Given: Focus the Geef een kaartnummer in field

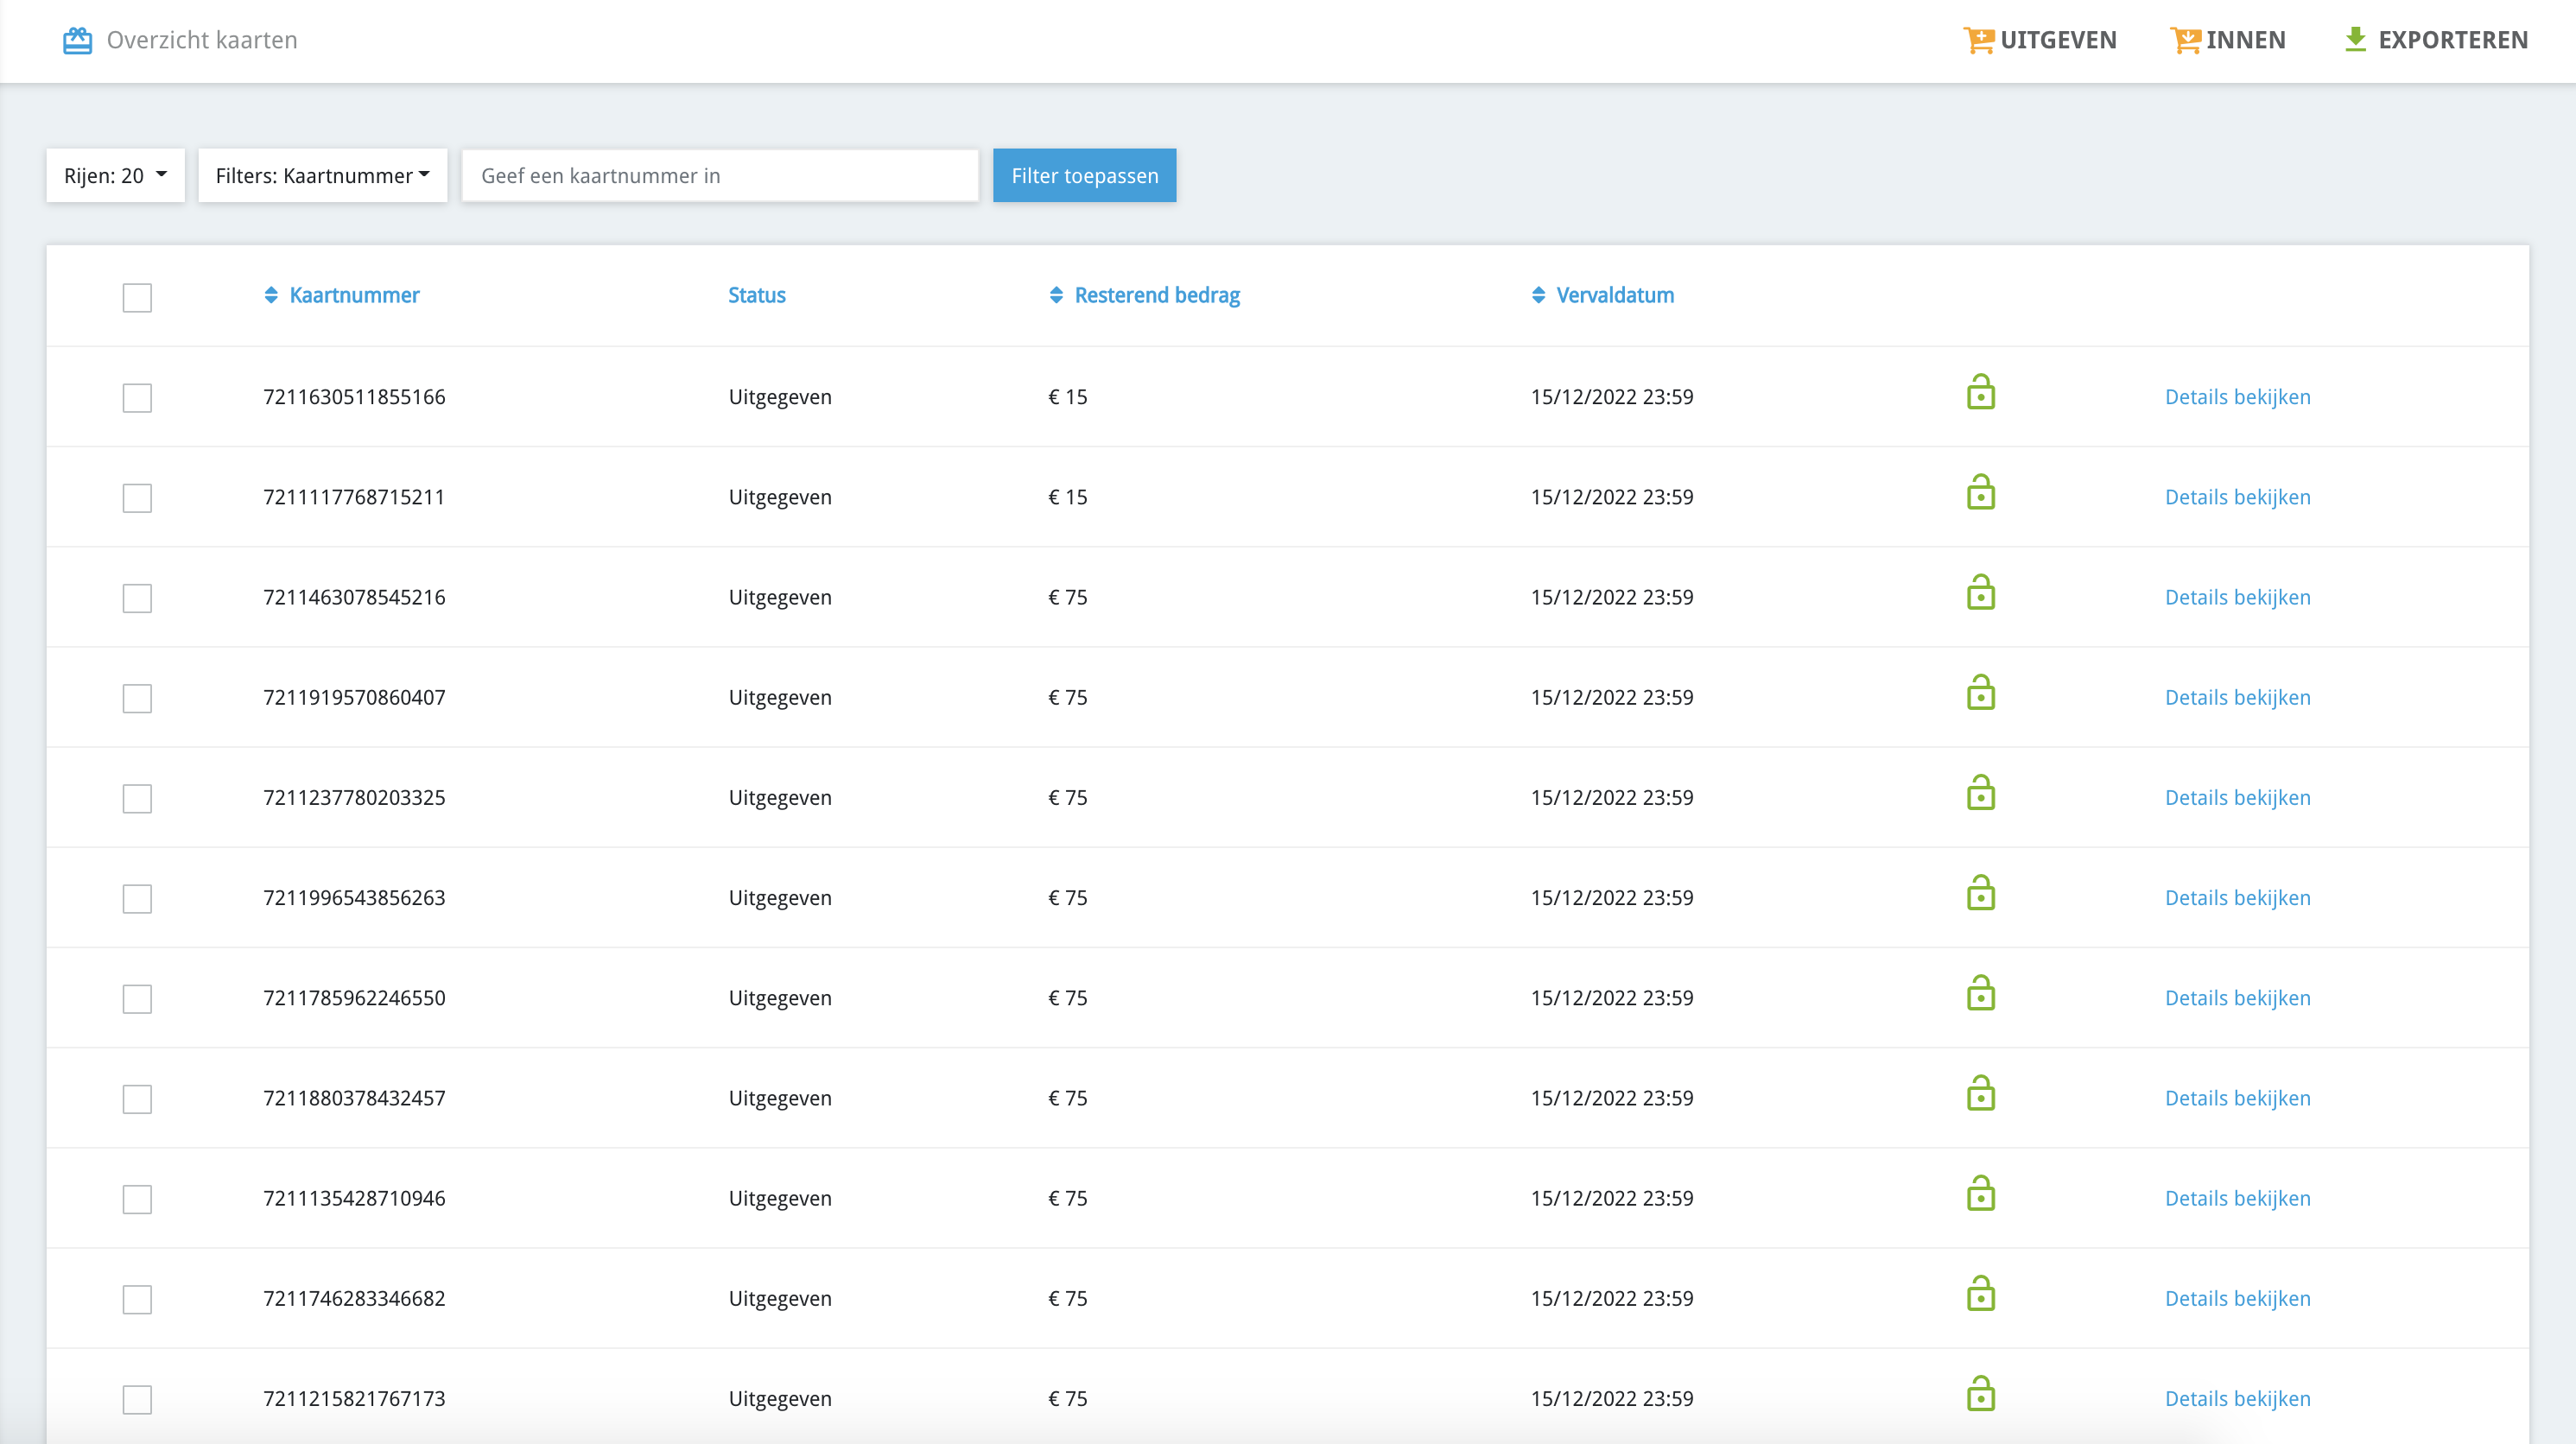Looking at the screenshot, I should point(719,176).
